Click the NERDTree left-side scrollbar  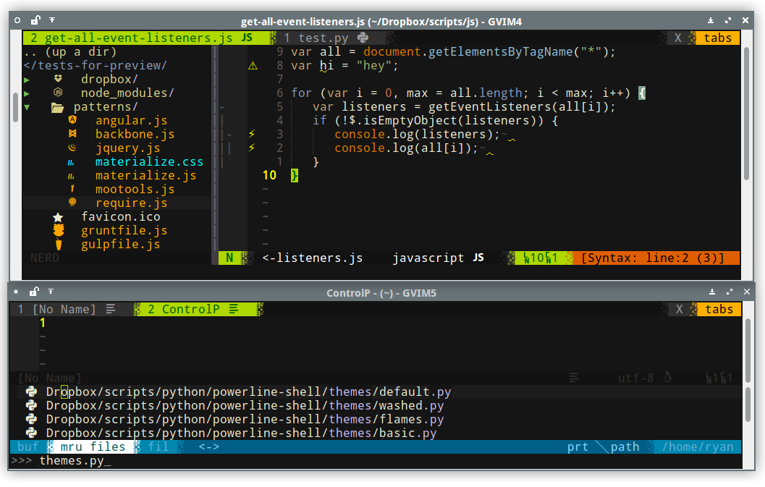tap(15, 107)
